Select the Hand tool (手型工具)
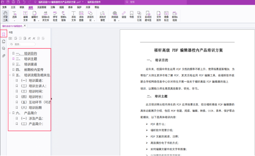 (5, 16)
